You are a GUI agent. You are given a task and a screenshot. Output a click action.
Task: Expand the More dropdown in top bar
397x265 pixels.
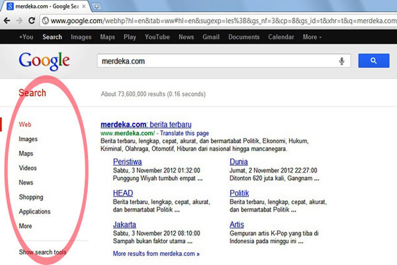(312, 37)
